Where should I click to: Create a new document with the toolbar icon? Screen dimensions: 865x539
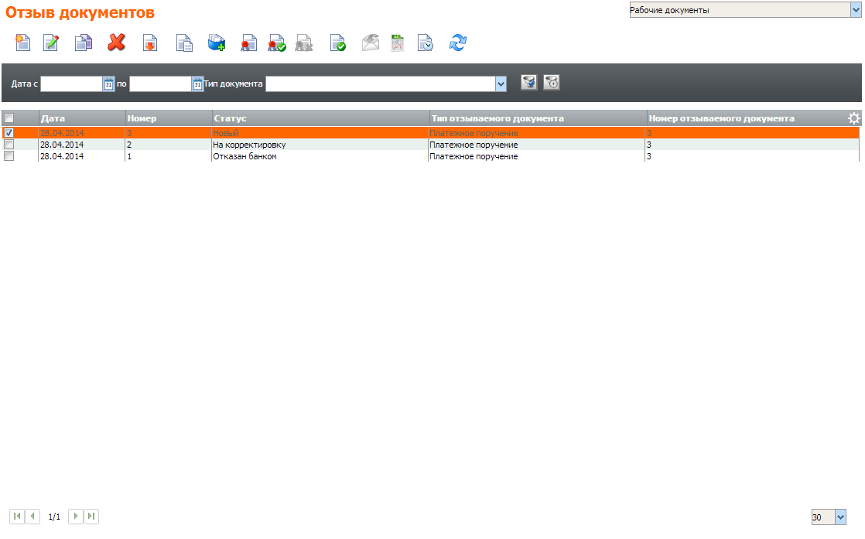22,43
